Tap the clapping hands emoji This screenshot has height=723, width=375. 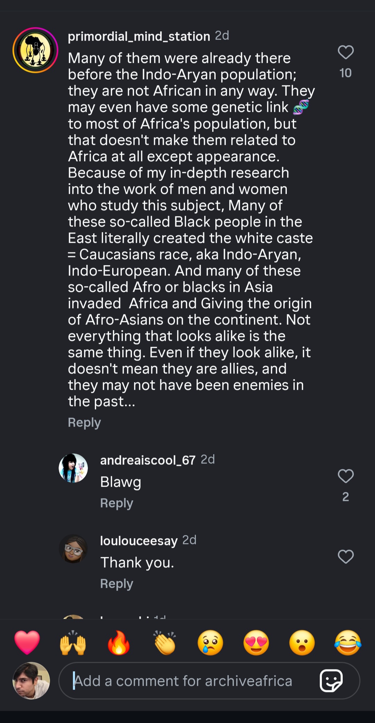(165, 642)
